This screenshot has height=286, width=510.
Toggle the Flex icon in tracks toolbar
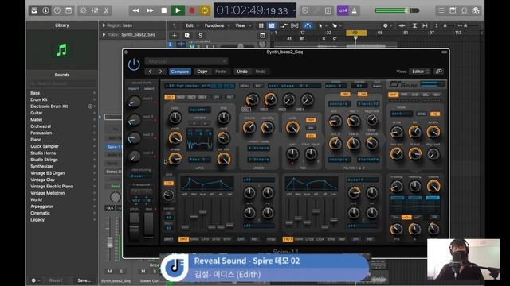tap(295, 25)
